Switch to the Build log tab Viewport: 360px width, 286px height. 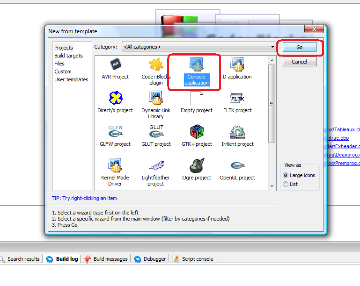[x=62, y=259]
